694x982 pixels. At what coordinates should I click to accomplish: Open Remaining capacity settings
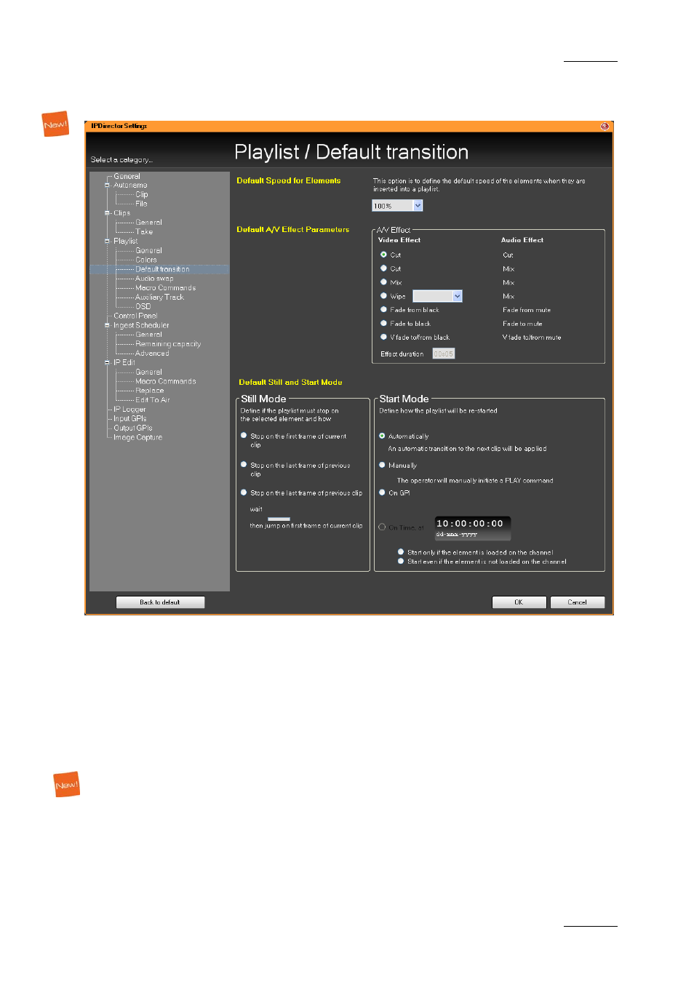click(168, 344)
